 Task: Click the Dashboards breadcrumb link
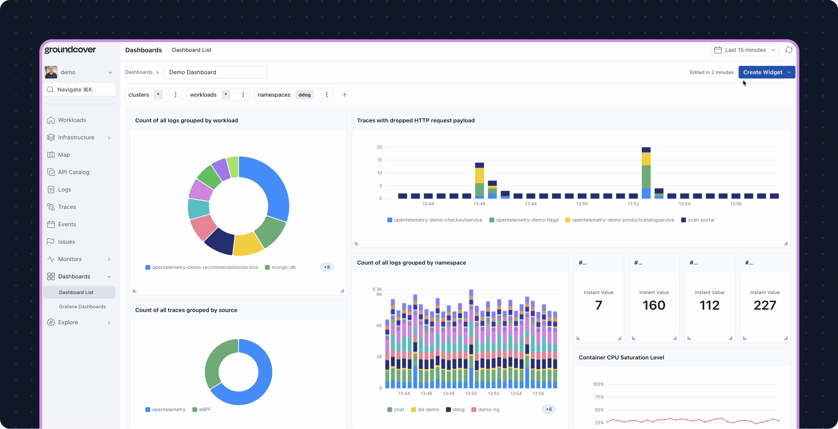pyautogui.click(x=138, y=72)
